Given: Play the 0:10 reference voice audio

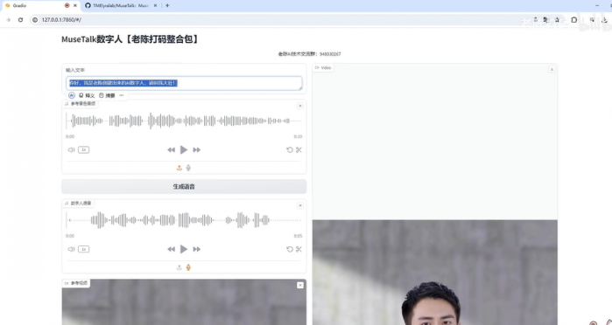Looking at the screenshot, I should pyautogui.click(x=184, y=149).
